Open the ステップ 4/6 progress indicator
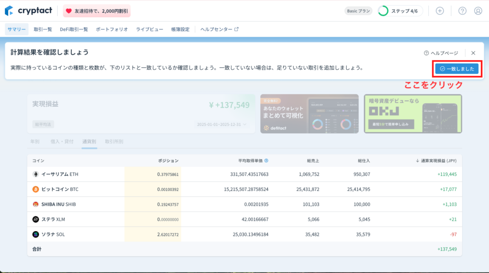Viewport: 489px width, 273px height. coord(400,11)
